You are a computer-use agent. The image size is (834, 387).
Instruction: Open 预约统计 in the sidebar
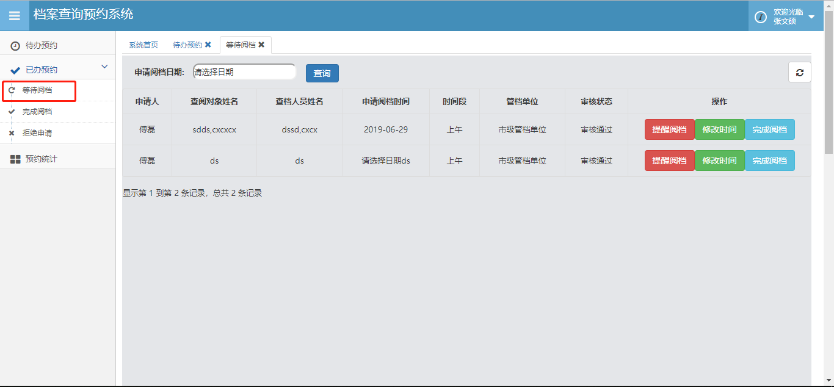pyautogui.click(x=42, y=159)
